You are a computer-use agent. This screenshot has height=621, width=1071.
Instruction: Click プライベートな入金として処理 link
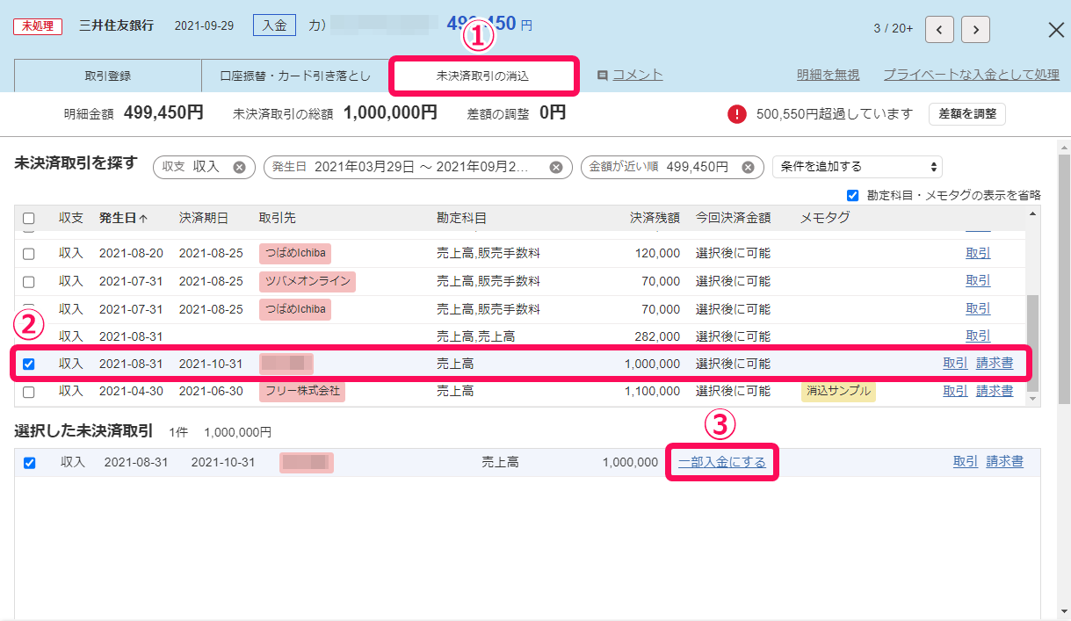click(971, 76)
